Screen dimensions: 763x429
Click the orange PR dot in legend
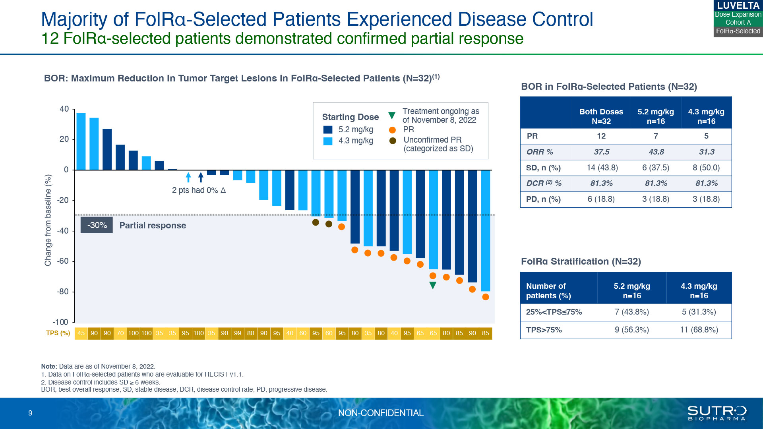[x=392, y=130]
